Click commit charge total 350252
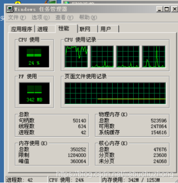The height and width of the screenshot is (183, 178). point(78,150)
